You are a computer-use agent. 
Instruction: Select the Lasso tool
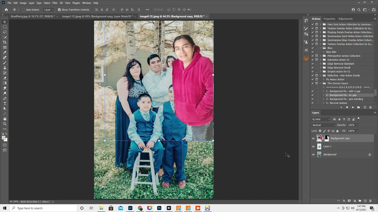[x=5, y=32]
